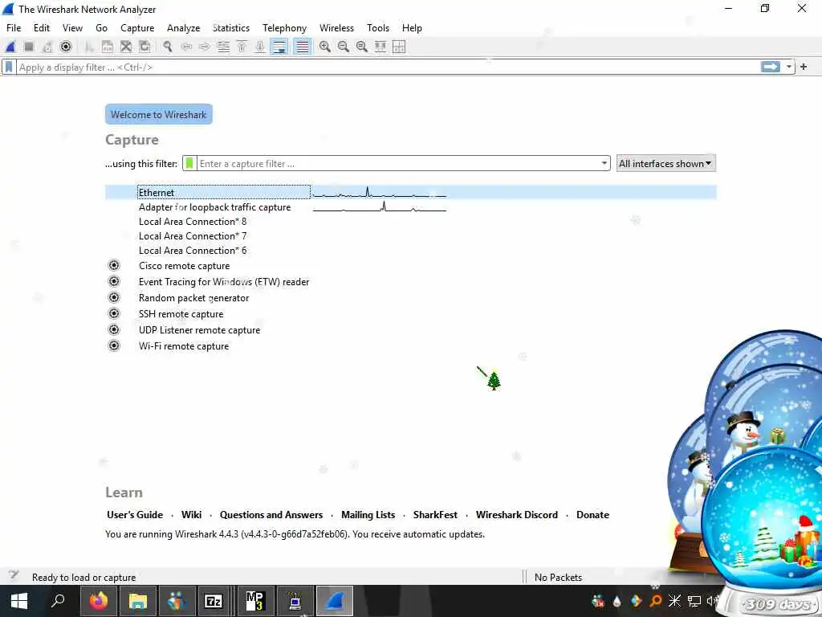Click the display filter bookmark icon
This screenshot has height=617, width=822.
9,67
